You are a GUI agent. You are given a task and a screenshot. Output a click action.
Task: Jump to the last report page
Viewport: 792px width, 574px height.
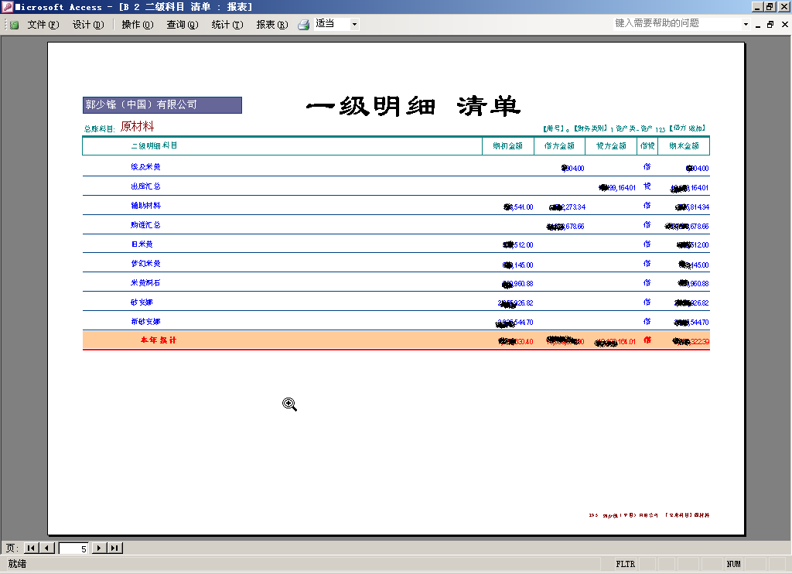[114, 548]
